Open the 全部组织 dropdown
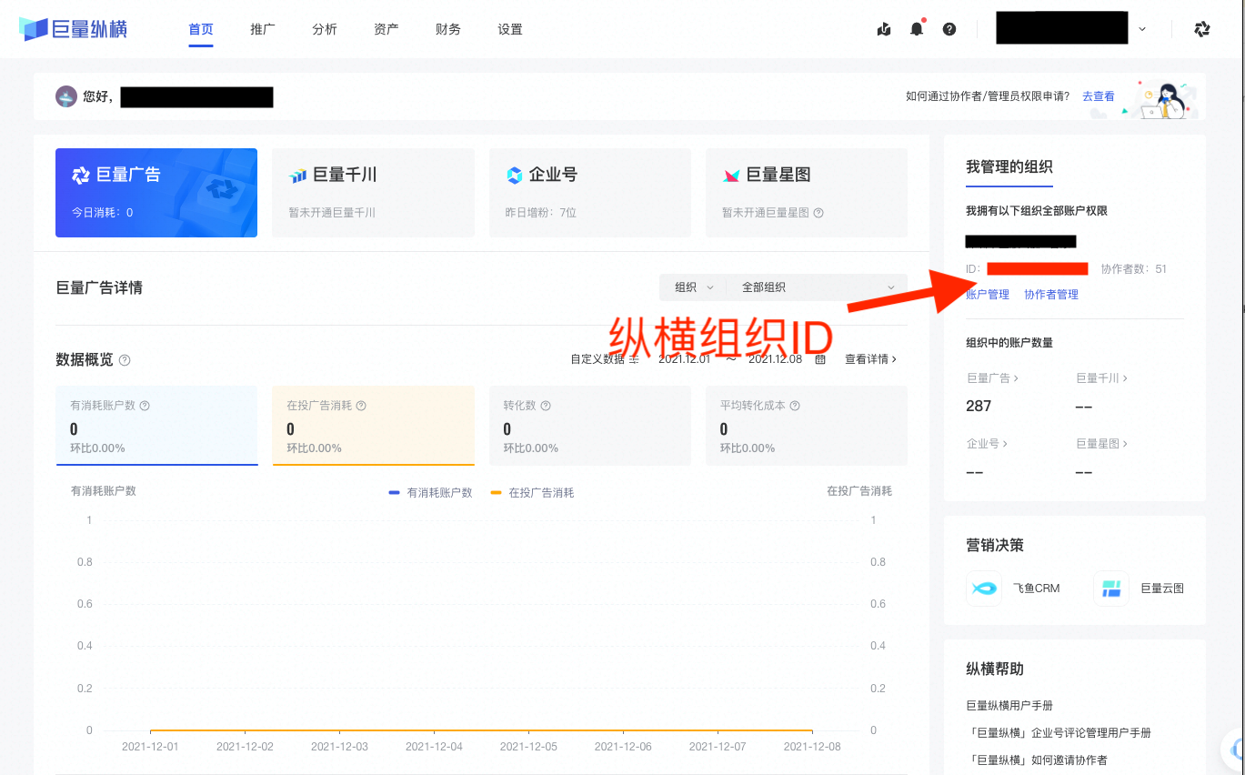Image resolution: width=1245 pixels, height=775 pixels. 818,287
